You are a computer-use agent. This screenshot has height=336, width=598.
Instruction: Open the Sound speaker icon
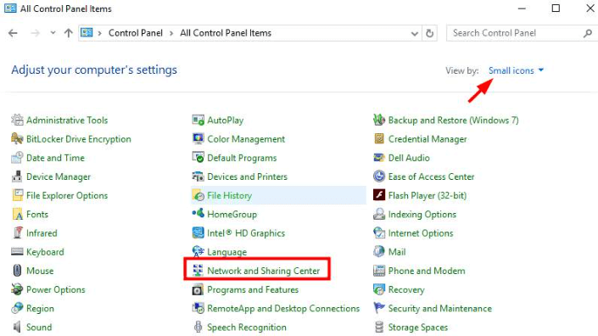(x=17, y=328)
